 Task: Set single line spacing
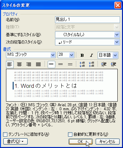pos(51,64)
